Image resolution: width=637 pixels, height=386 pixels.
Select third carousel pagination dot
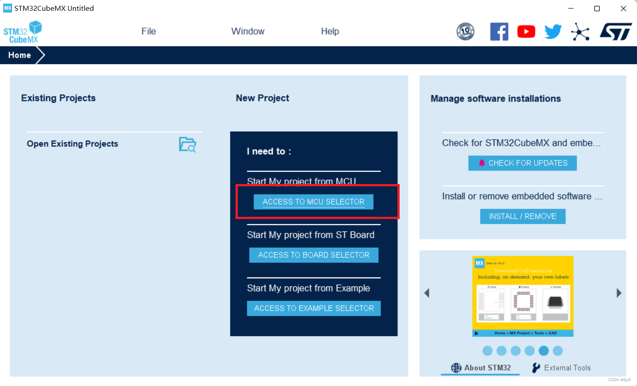pyautogui.click(x=516, y=351)
